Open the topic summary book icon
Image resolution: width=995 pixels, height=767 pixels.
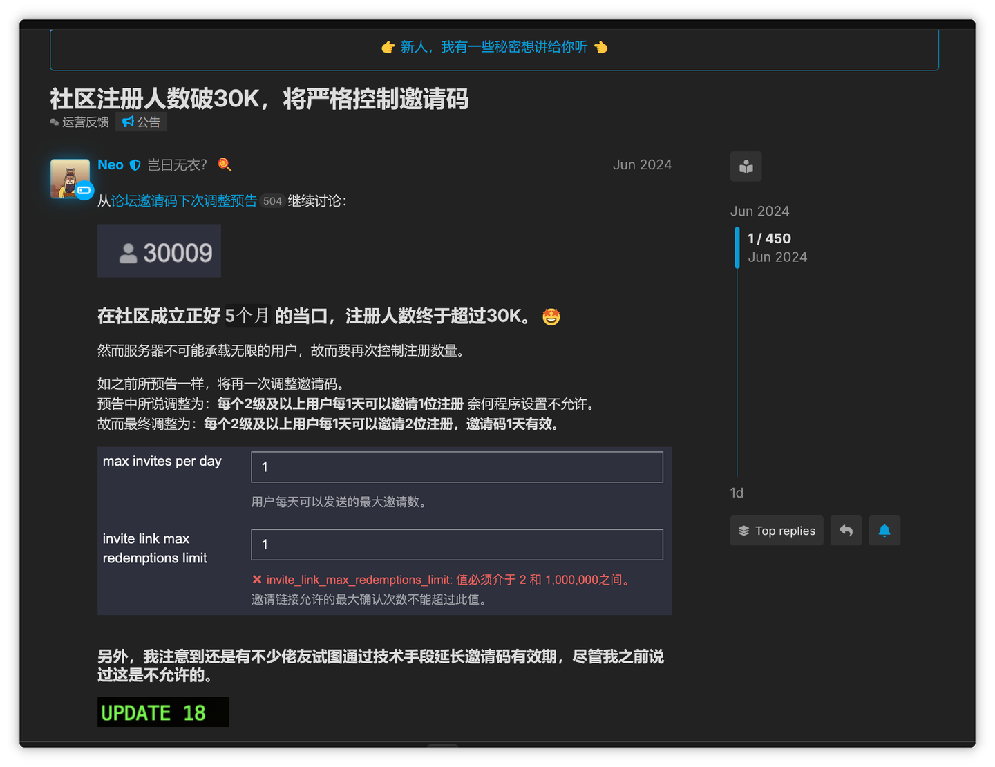tap(746, 166)
